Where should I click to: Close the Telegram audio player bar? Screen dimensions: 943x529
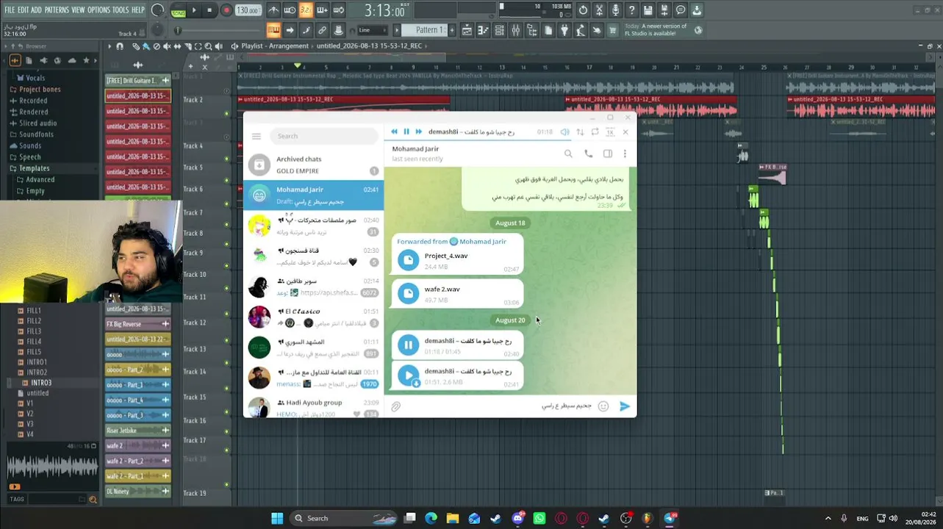pos(625,132)
